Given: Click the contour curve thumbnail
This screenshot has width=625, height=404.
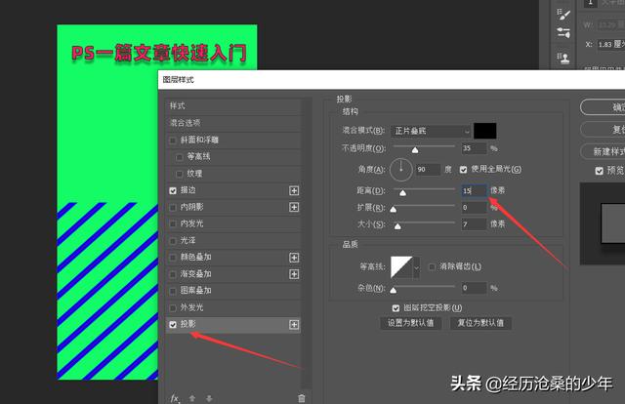Looking at the screenshot, I should click(401, 267).
